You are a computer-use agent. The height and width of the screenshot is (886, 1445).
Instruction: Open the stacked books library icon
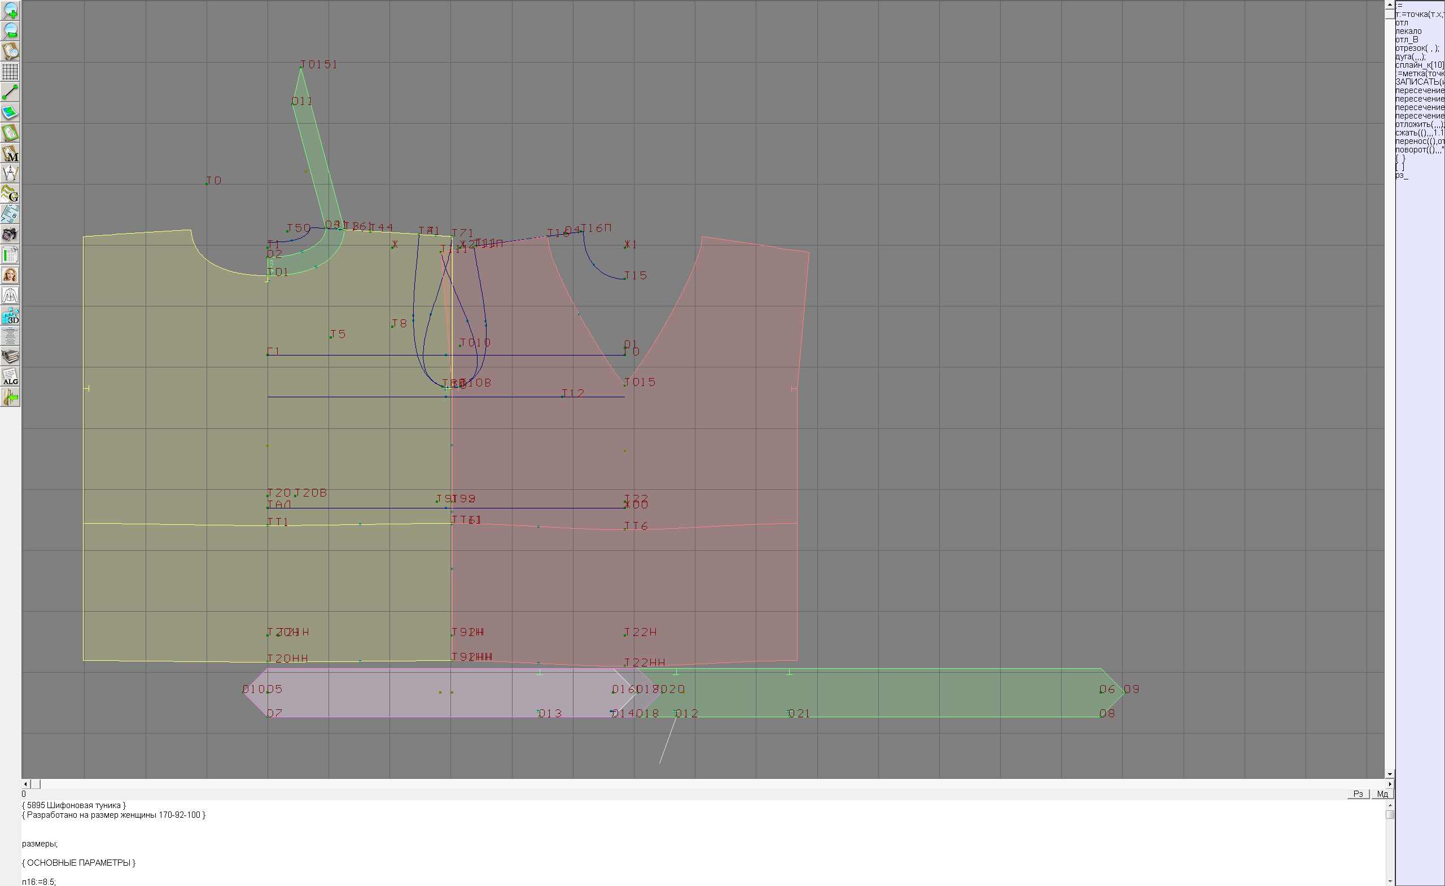tap(10, 357)
